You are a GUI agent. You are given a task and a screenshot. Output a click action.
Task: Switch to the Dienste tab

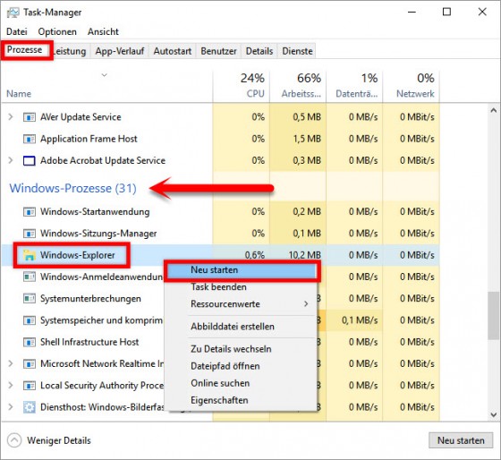[297, 51]
